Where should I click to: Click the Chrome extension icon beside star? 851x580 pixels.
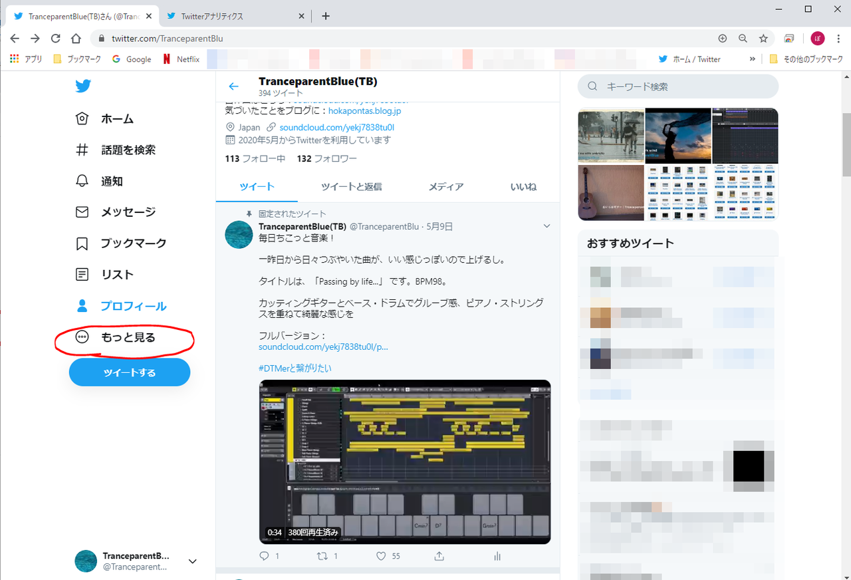point(789,39)
